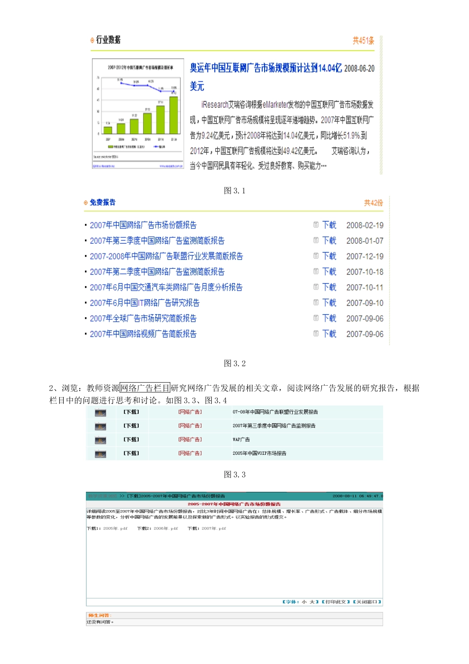Download the 2007年.pdf file

pyautogui.click(x=214, y=528)
